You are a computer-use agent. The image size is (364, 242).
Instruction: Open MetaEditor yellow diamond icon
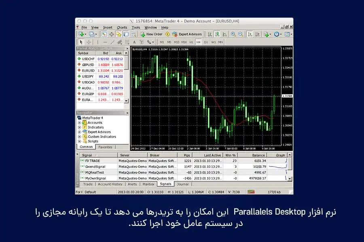pyautogui.click(x=167, y=34)
